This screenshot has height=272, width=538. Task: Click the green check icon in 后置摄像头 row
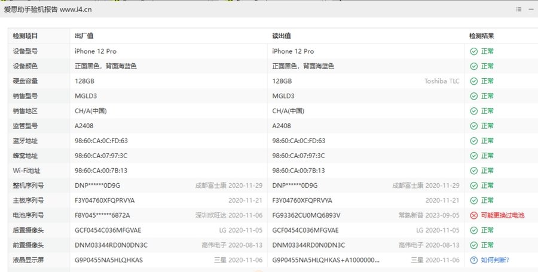pyautogui.click(x=474, y=230)
